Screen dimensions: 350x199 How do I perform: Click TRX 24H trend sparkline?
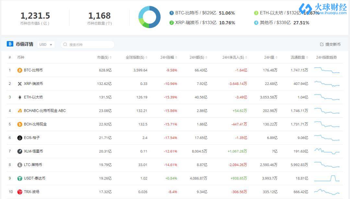[x=327, y=192]
